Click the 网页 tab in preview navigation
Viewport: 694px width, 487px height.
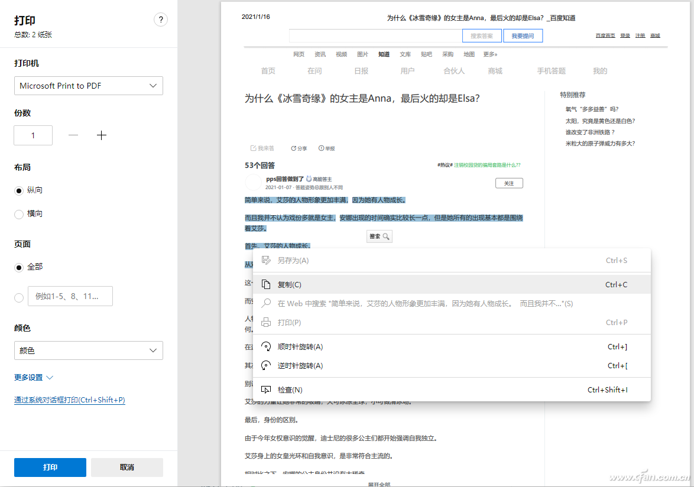click(x=299, y=54)
